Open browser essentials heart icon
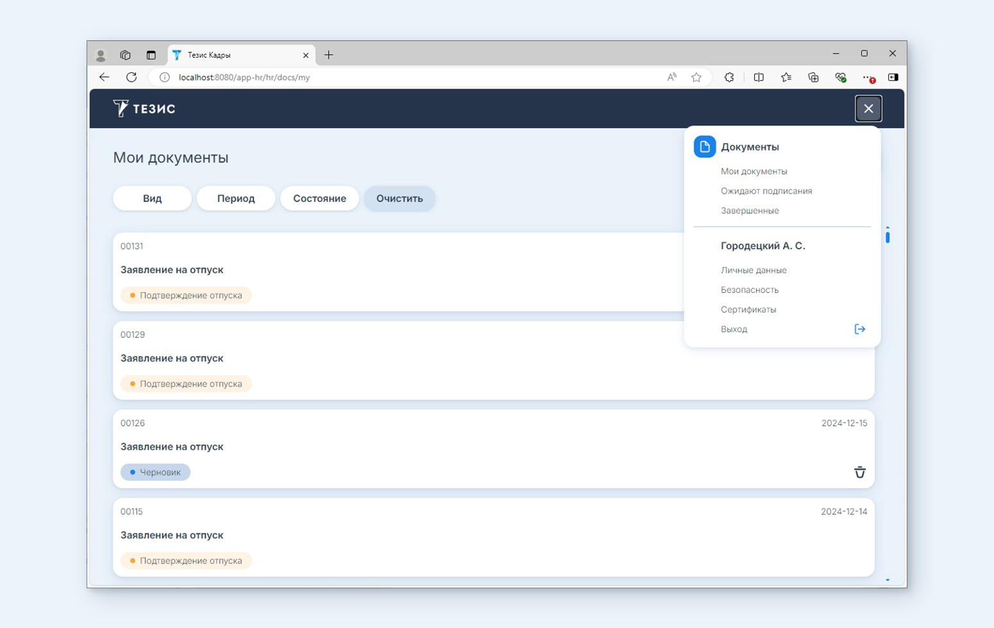994x628 pixels. point(841,78)
